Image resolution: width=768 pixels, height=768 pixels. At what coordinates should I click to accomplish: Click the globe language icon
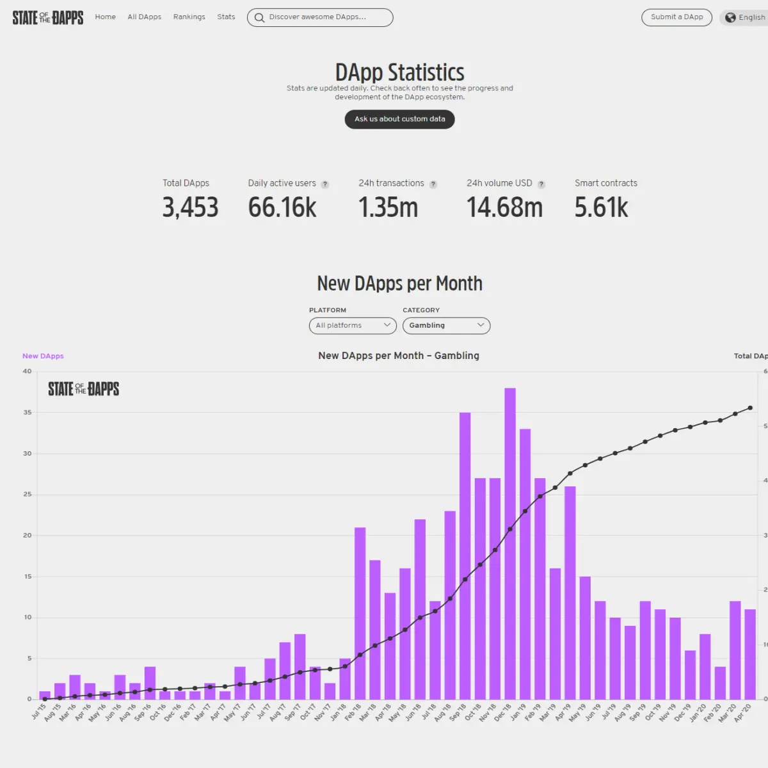pos(730,18)
